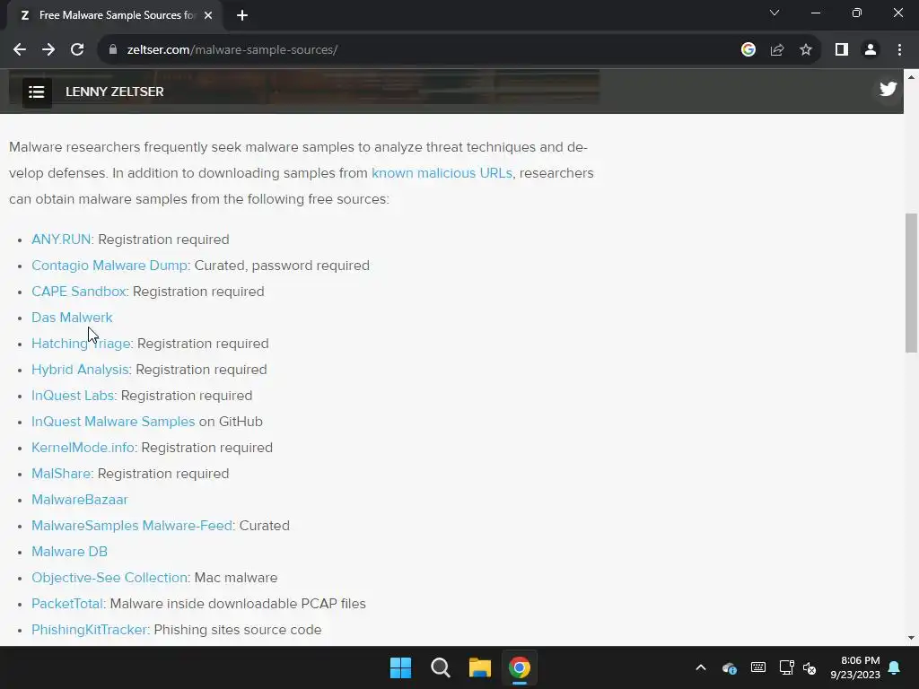Bookmark this page with the star icon
The height and width of the screenshot is (689, 919).
[806, 50]
